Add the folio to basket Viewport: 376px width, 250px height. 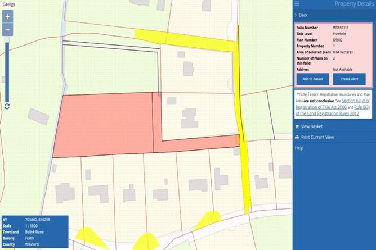point(313,79)
